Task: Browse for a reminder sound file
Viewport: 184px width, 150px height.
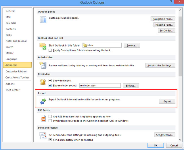Action: click(x=131, y=86)
